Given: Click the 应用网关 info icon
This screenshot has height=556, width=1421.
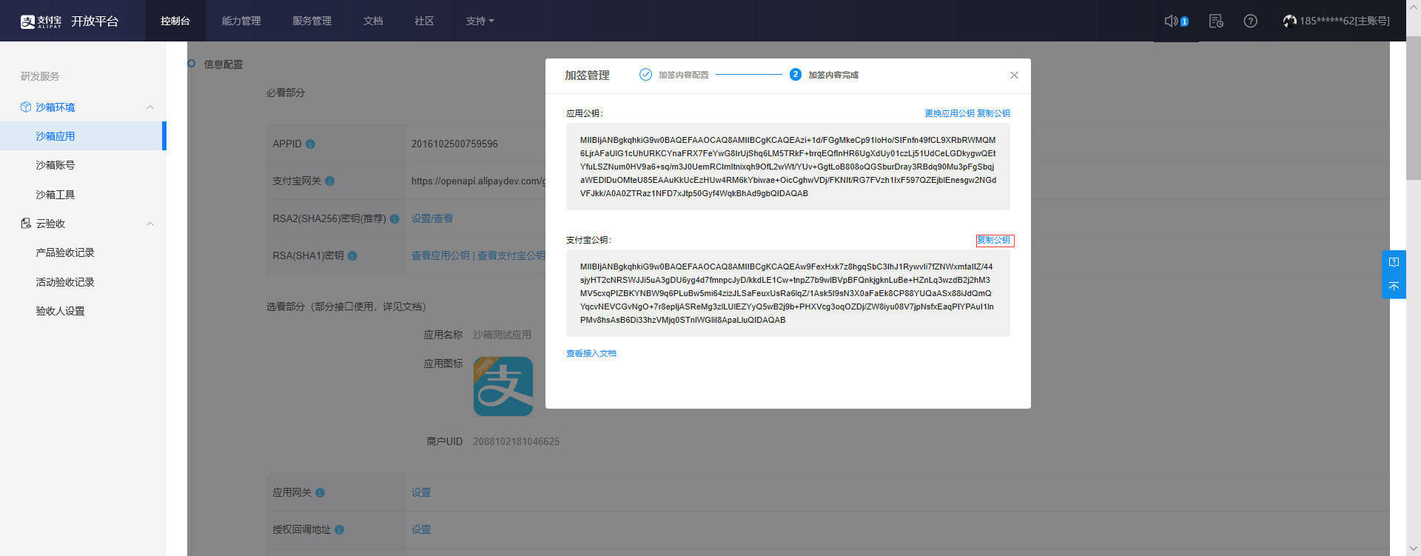Looking at the screenshot, I should pos(320,493).
